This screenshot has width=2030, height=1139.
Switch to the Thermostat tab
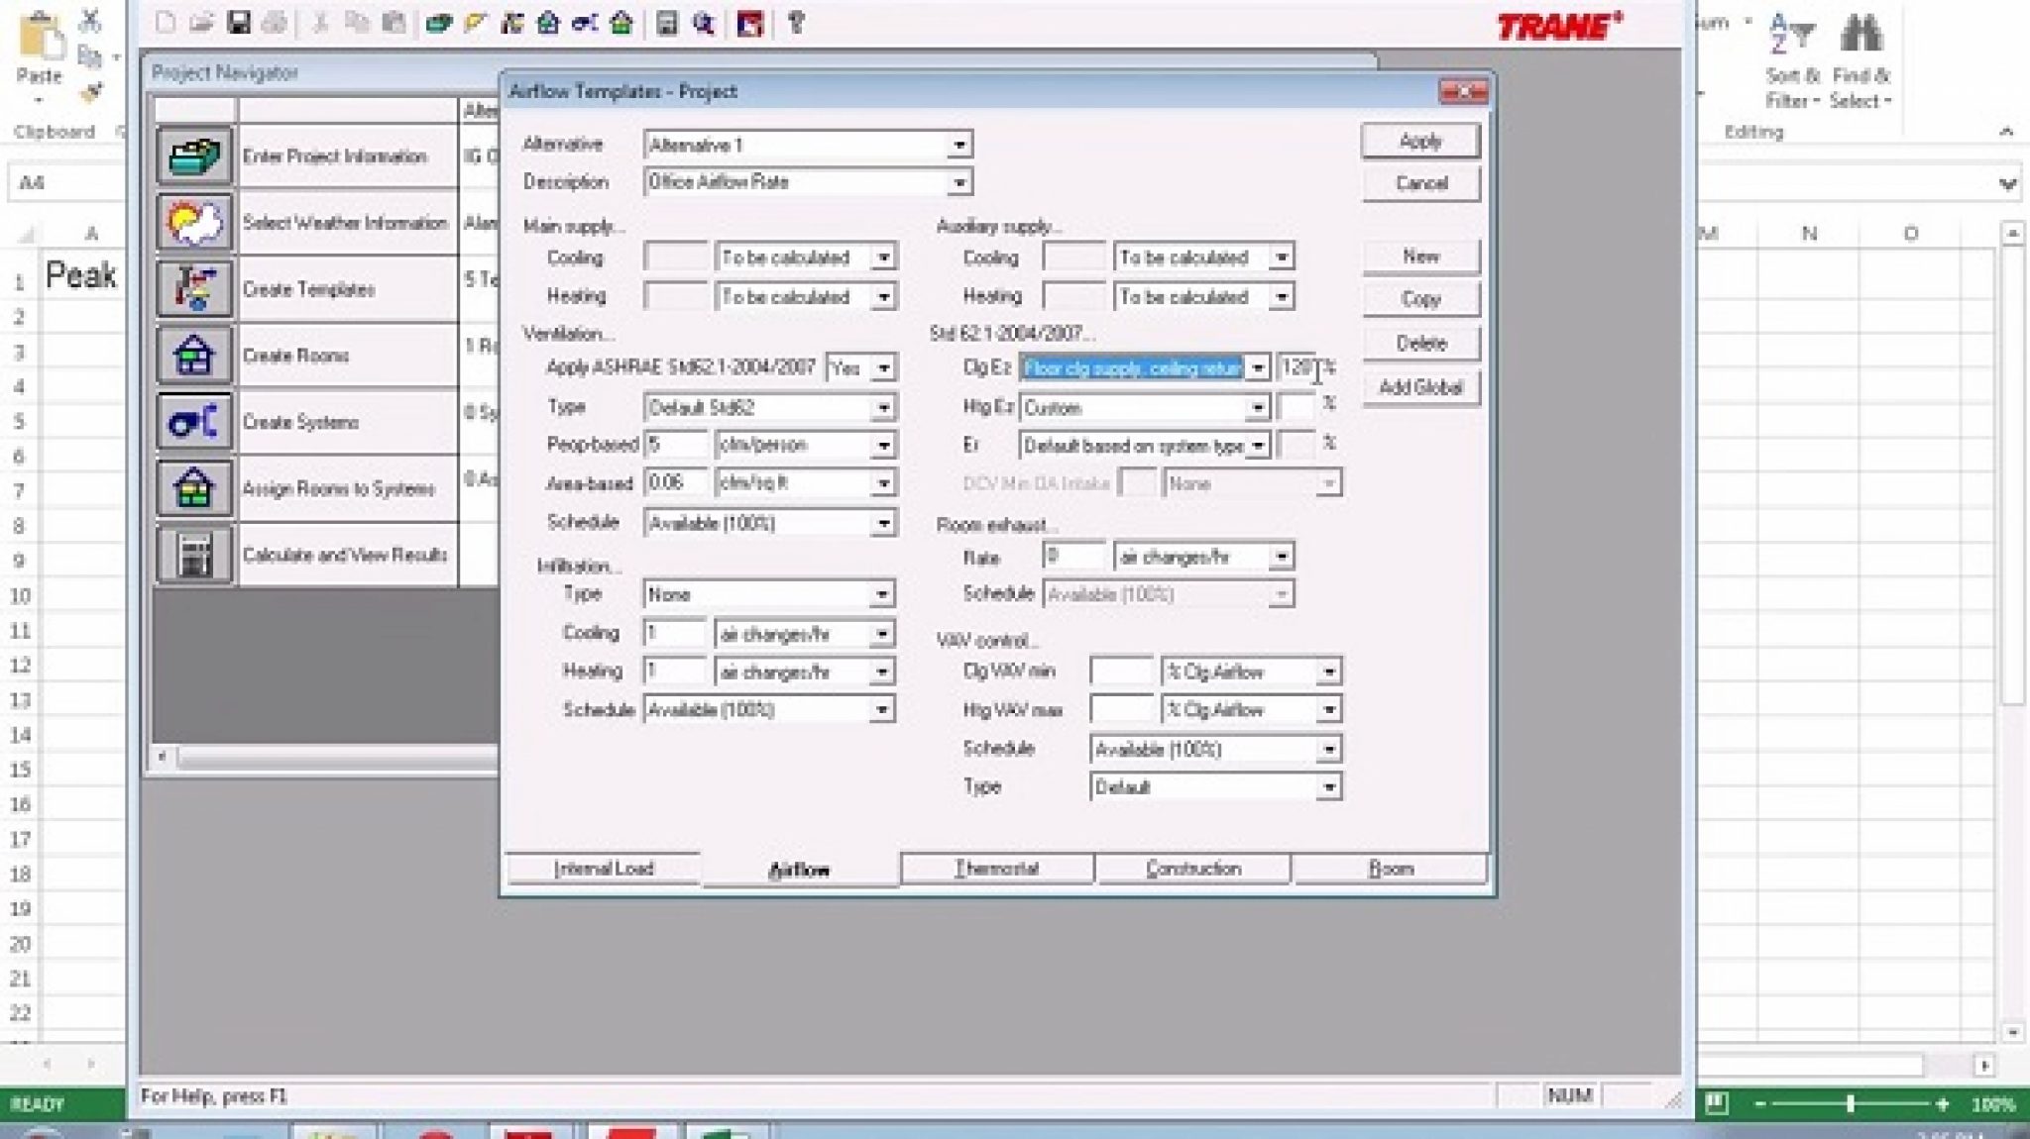pyautogui.click(x=995, y=869)
